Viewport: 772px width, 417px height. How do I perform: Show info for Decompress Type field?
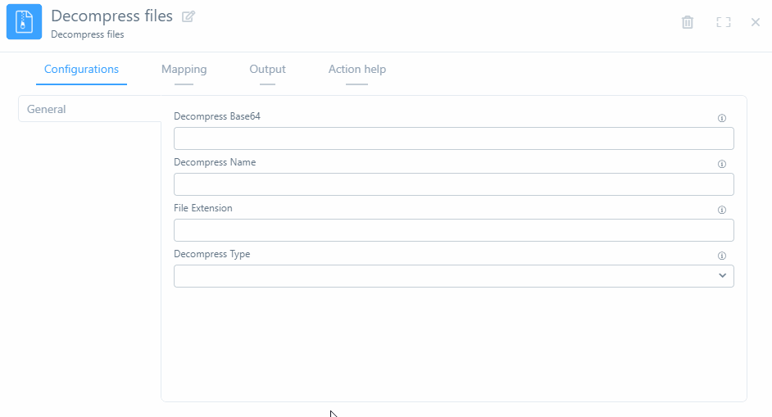coord(722,256)
